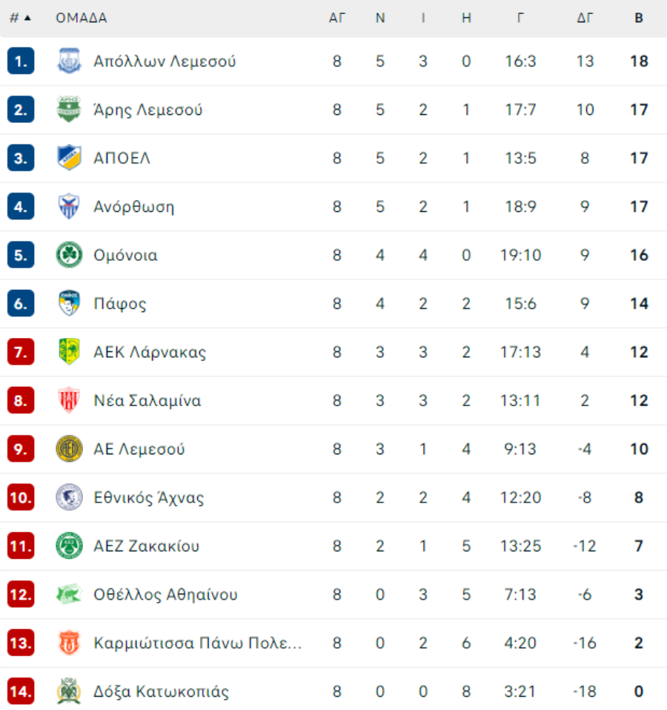Select the Δόξα Κατωκοπιάς club emblem
This screenshot has width=667, height=710.
(x=69, y=691)
